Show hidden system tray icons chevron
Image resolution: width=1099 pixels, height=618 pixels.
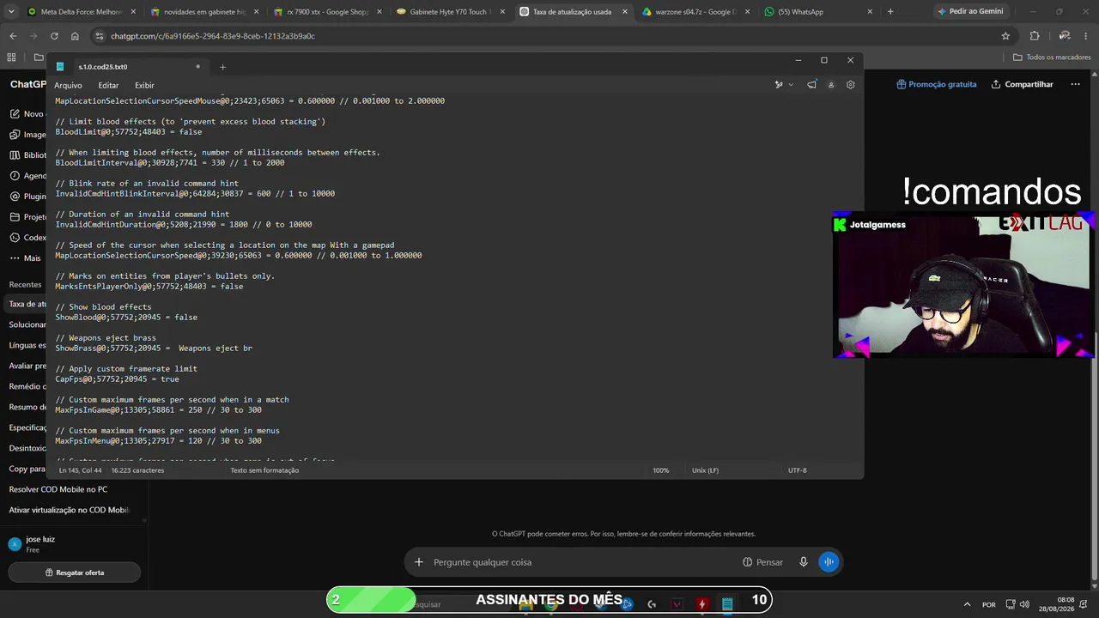pos(967,604)
